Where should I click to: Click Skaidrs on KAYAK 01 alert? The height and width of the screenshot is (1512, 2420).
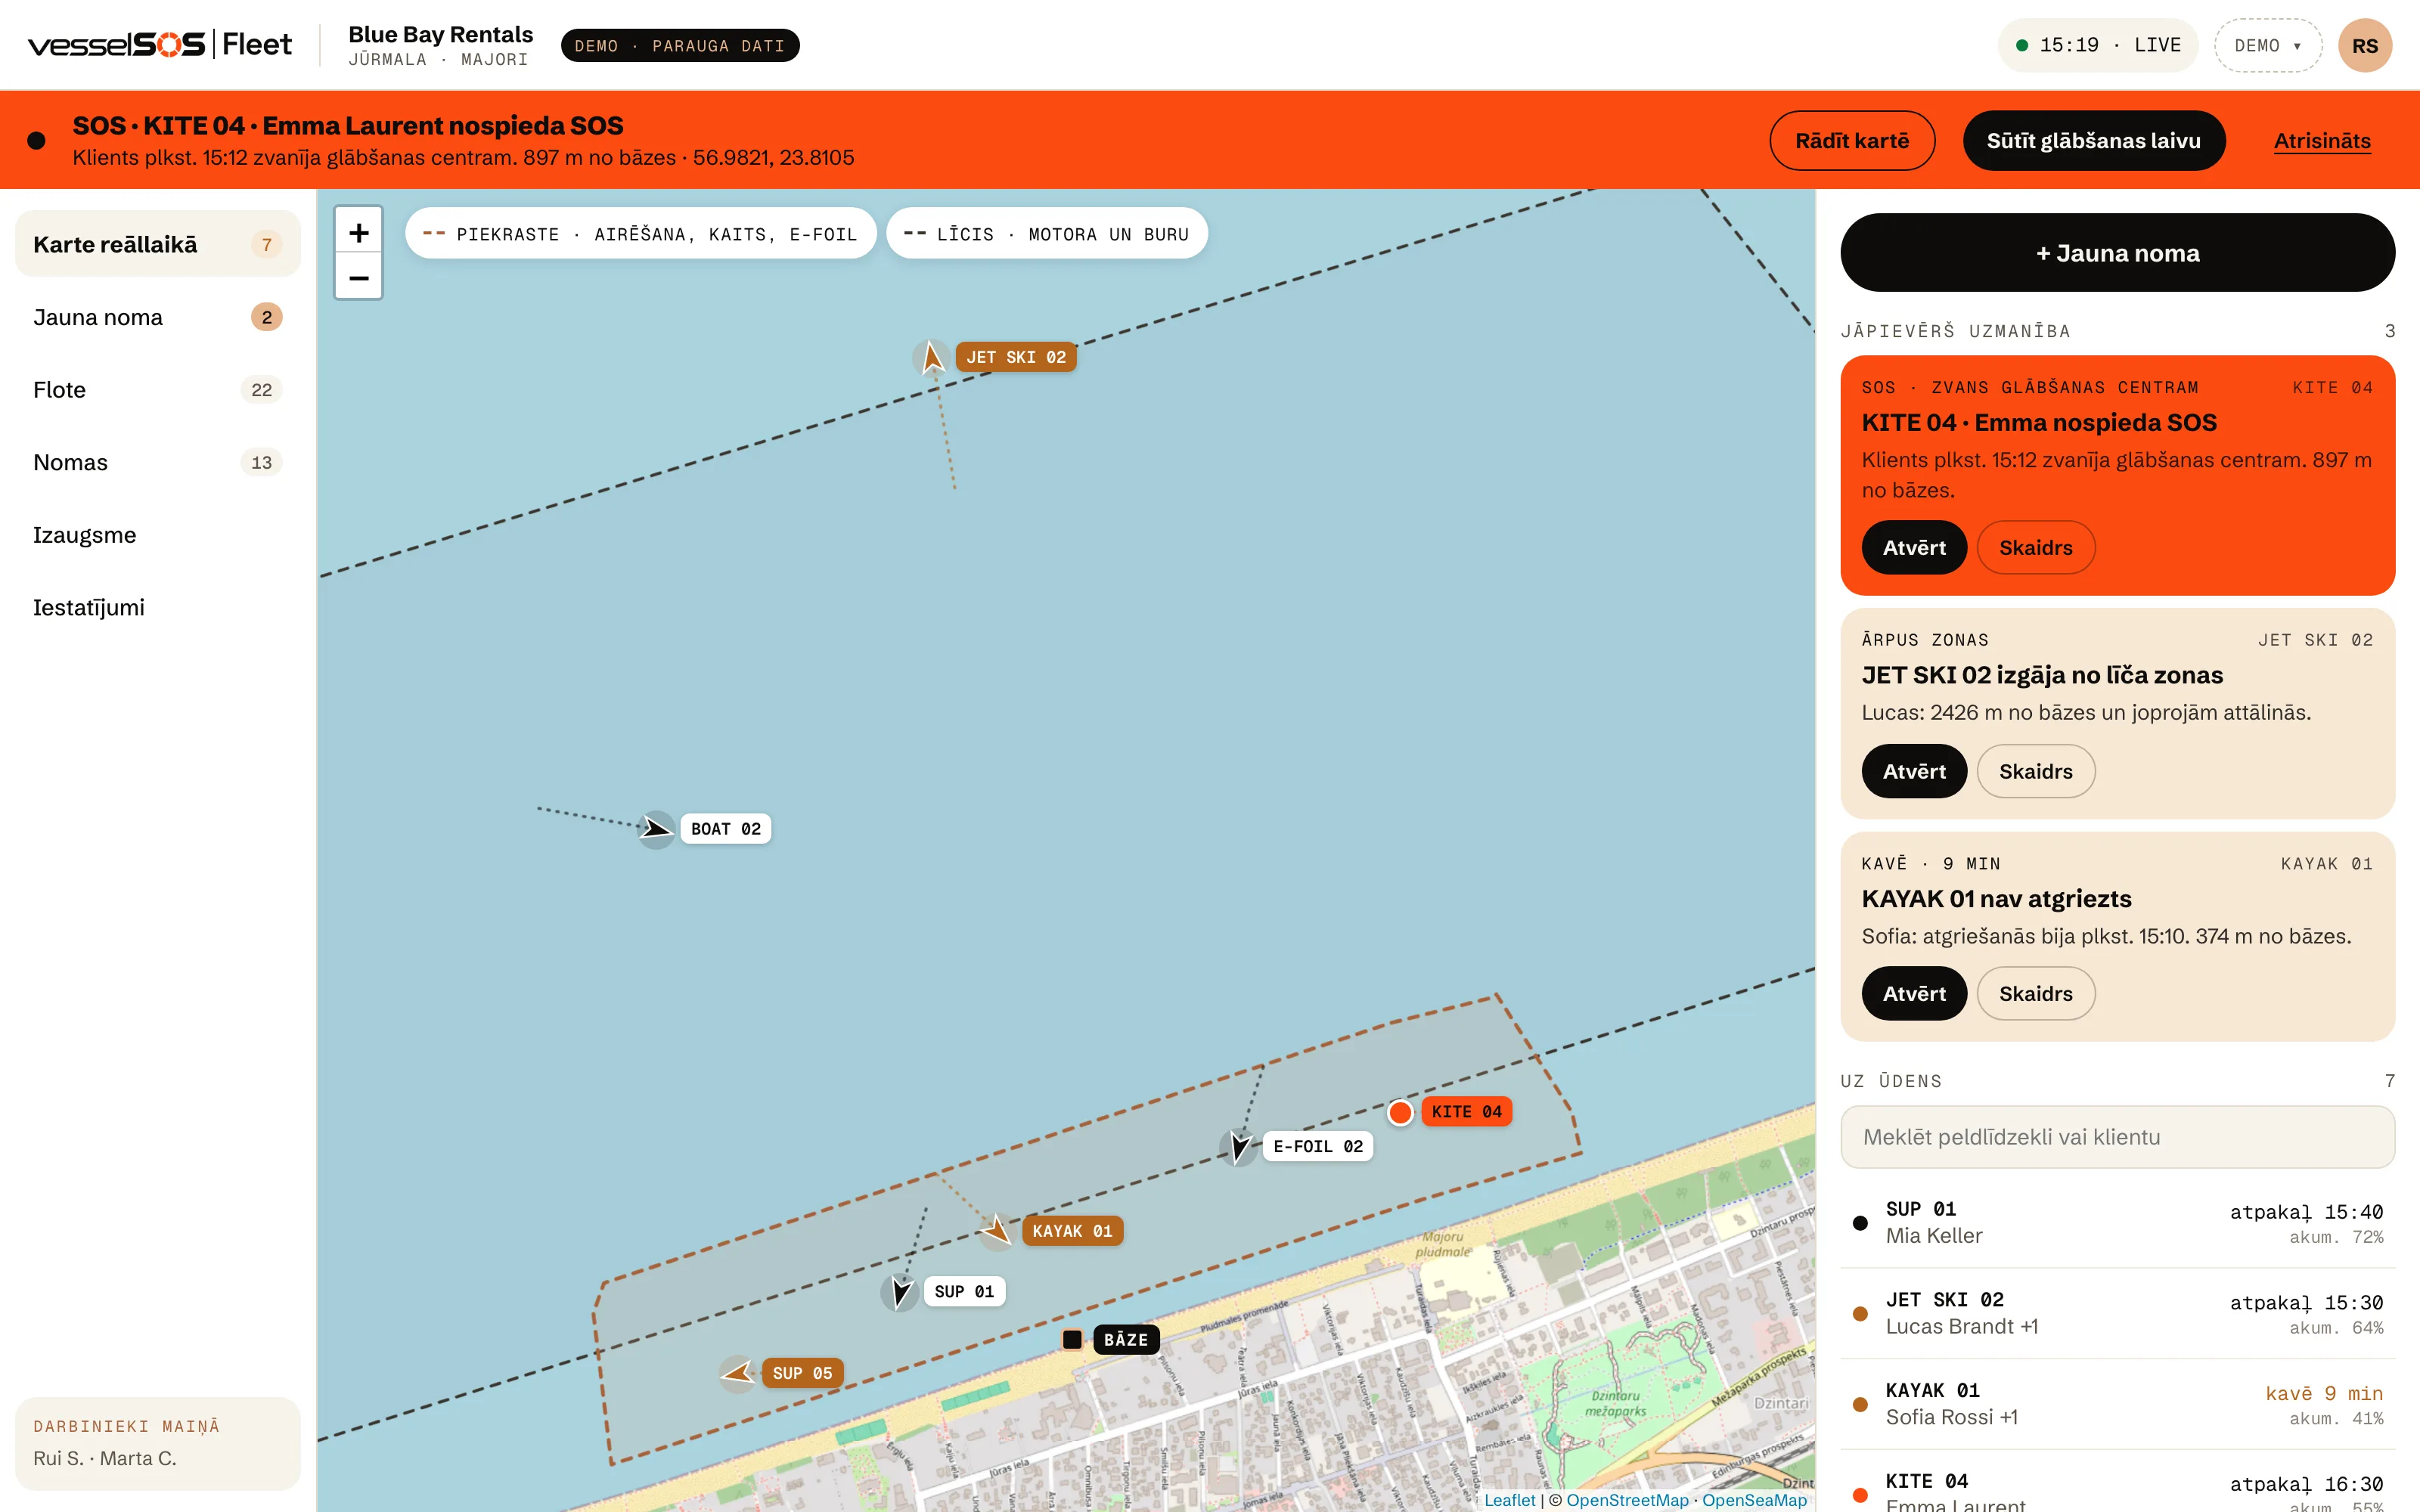coord(2035,994)
